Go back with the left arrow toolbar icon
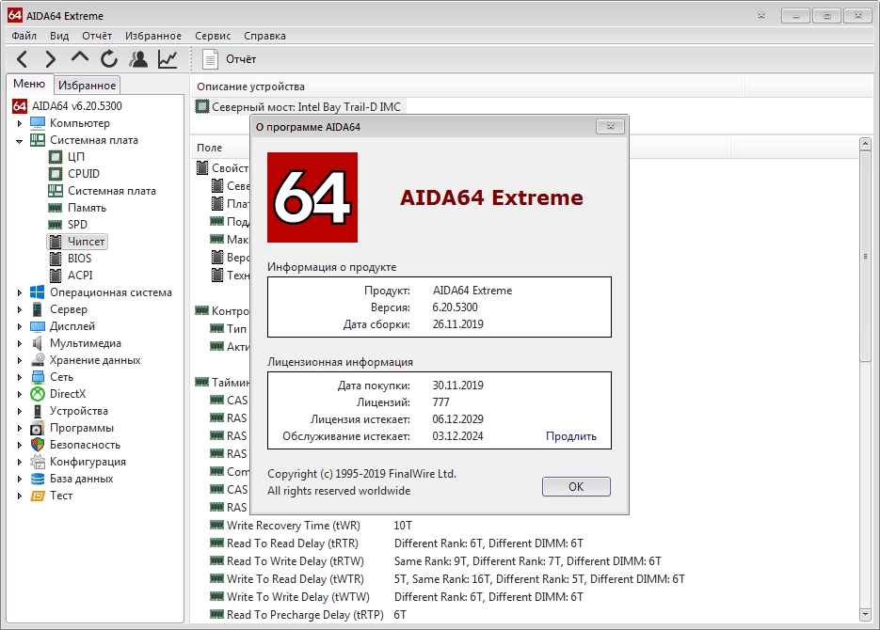 coord(22,59)
